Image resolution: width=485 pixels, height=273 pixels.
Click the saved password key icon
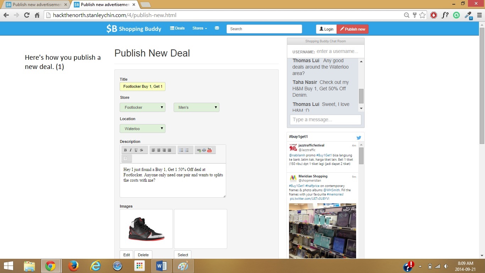point(414,15)
